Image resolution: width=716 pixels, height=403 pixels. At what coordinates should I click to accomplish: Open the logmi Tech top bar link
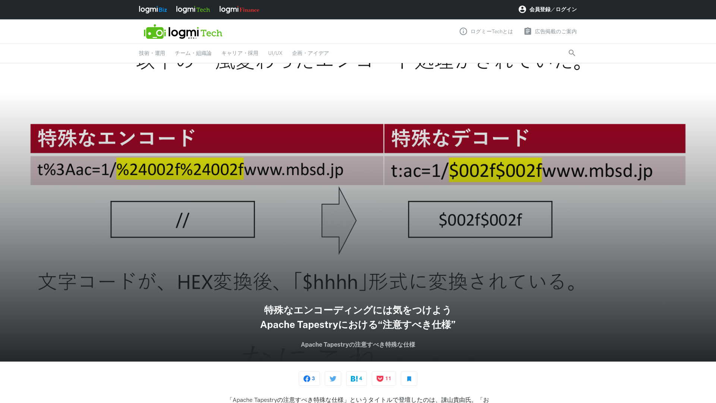[193, 10]
